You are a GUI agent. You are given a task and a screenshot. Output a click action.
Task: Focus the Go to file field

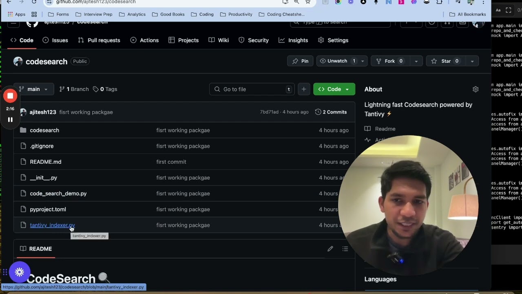252,89
